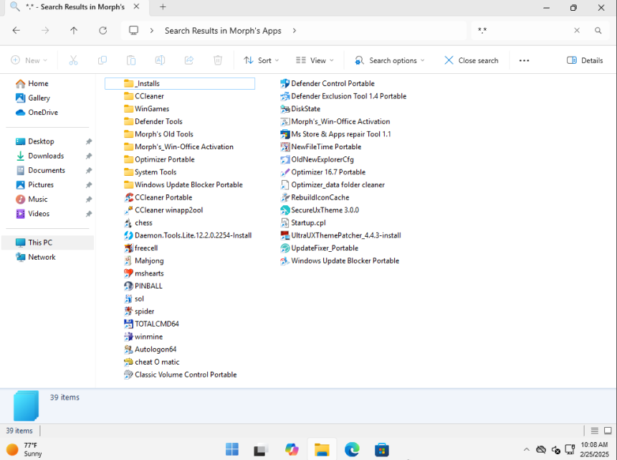Screen dimensions: 617x460
Task: Select Defender Control Portable shortcut
Action: tap(327, 83)
